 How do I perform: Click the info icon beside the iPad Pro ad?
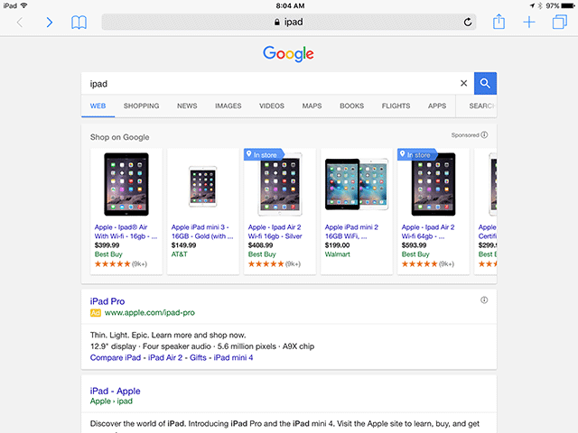(x=484, y=299)
